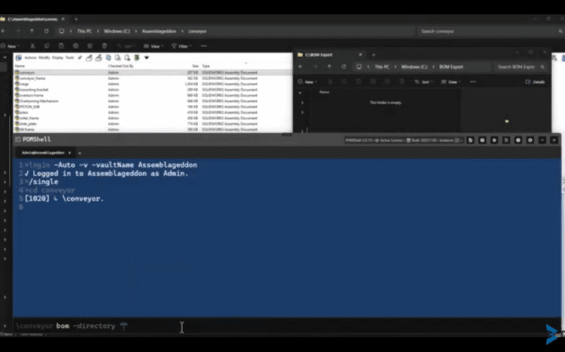The width and height of the screenshot is (565, 352).
Task: Click Name column header in BOM Export window
Action: click(x=324, y=92)
